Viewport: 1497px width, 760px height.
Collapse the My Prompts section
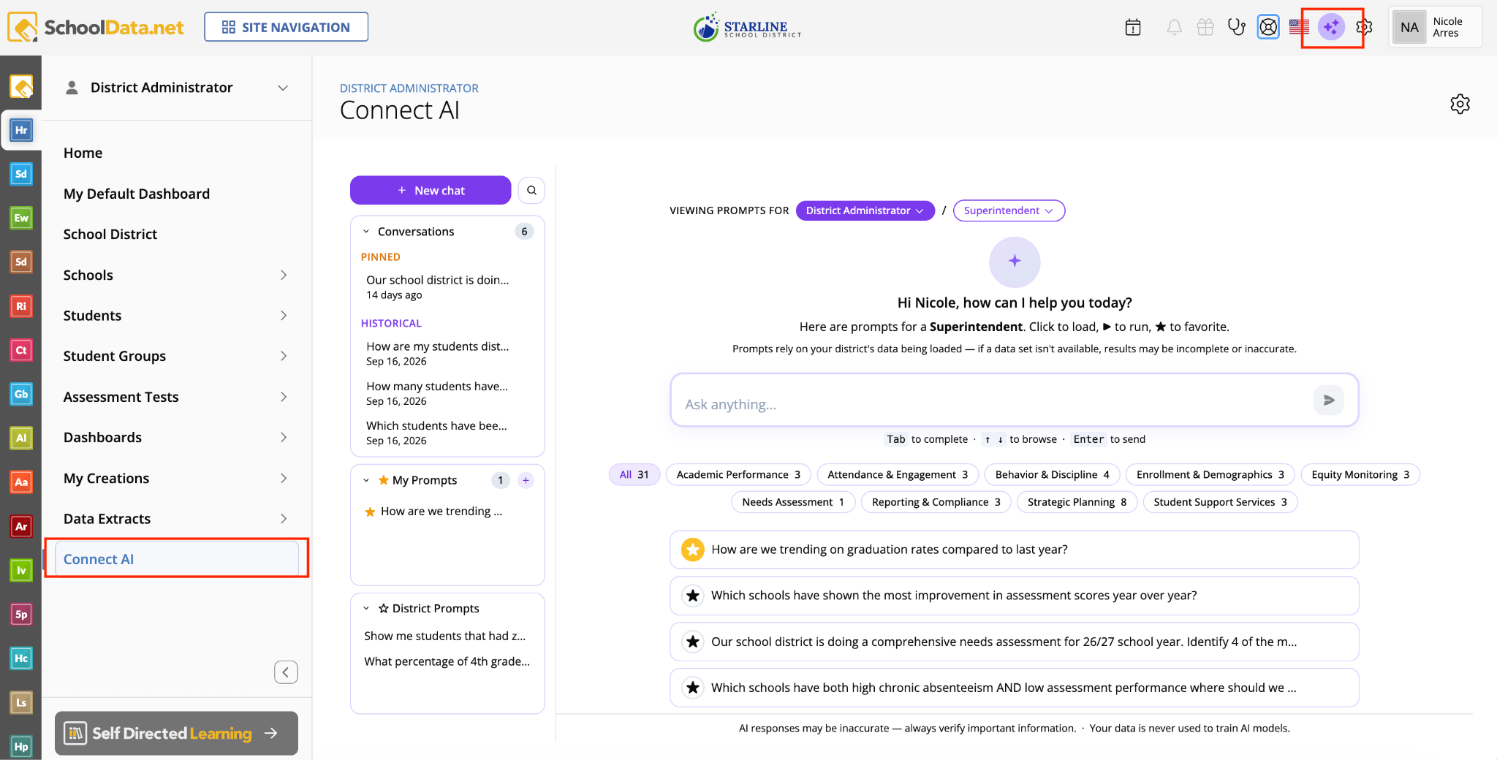click(x=366, y=480)
